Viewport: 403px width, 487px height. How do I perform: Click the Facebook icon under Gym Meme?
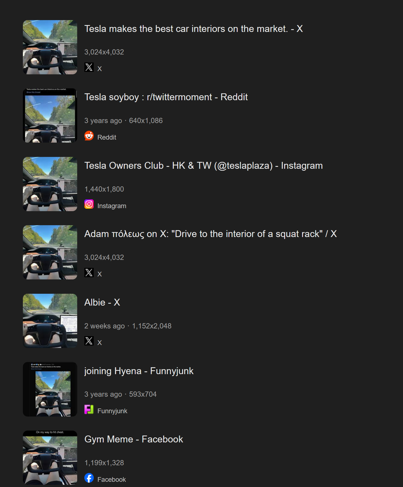coord(89,478)
